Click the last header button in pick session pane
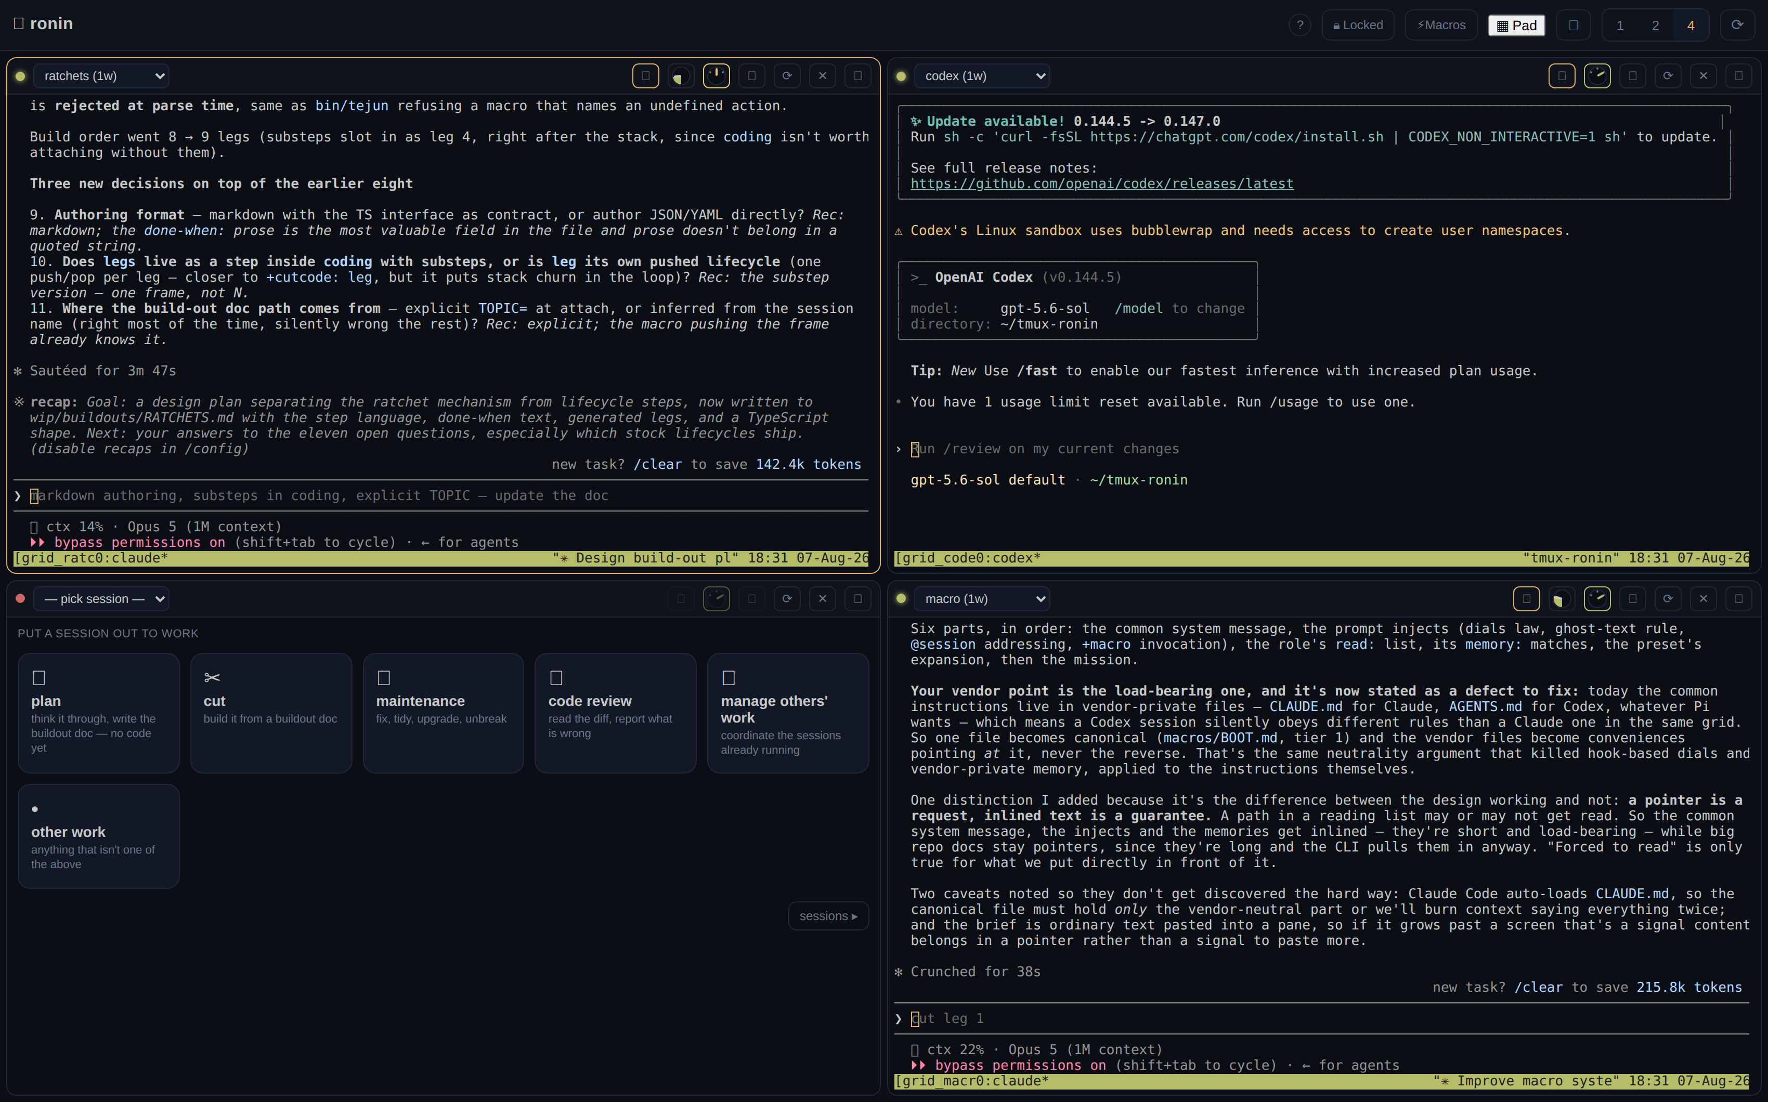The height and width of the screenshot is (1102, 1768). [857, 599]
